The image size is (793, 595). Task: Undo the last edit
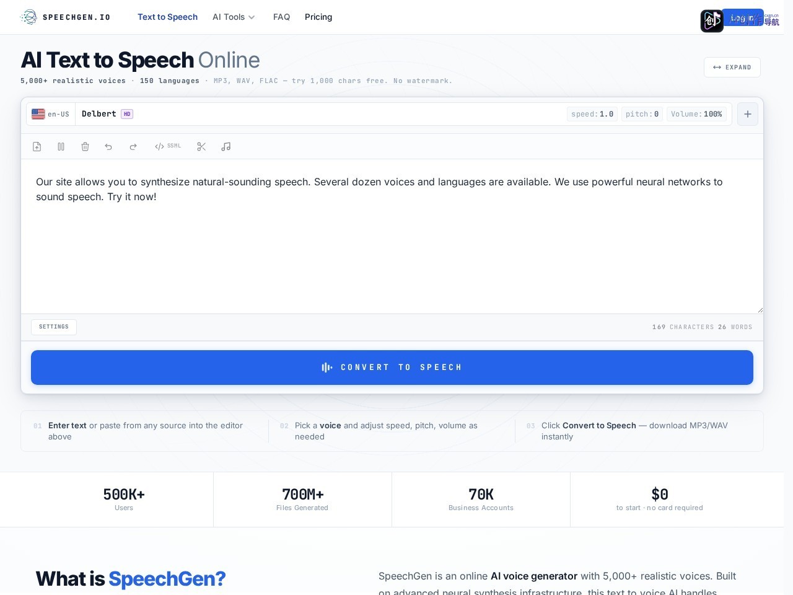coord(108,147)
